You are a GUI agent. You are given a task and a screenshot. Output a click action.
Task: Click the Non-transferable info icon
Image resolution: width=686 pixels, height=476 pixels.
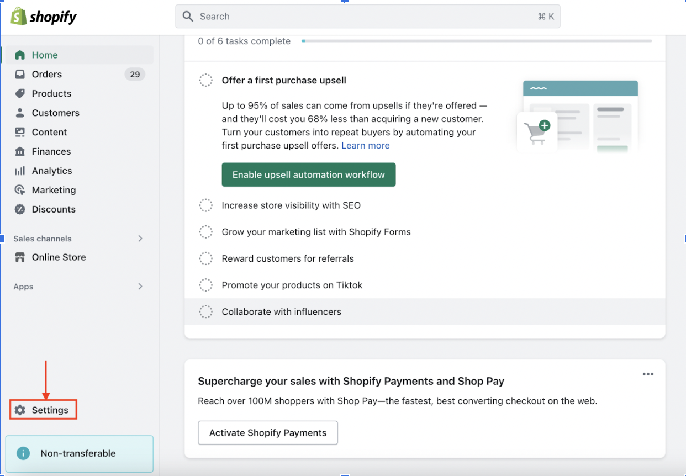[x=23, y=453]
